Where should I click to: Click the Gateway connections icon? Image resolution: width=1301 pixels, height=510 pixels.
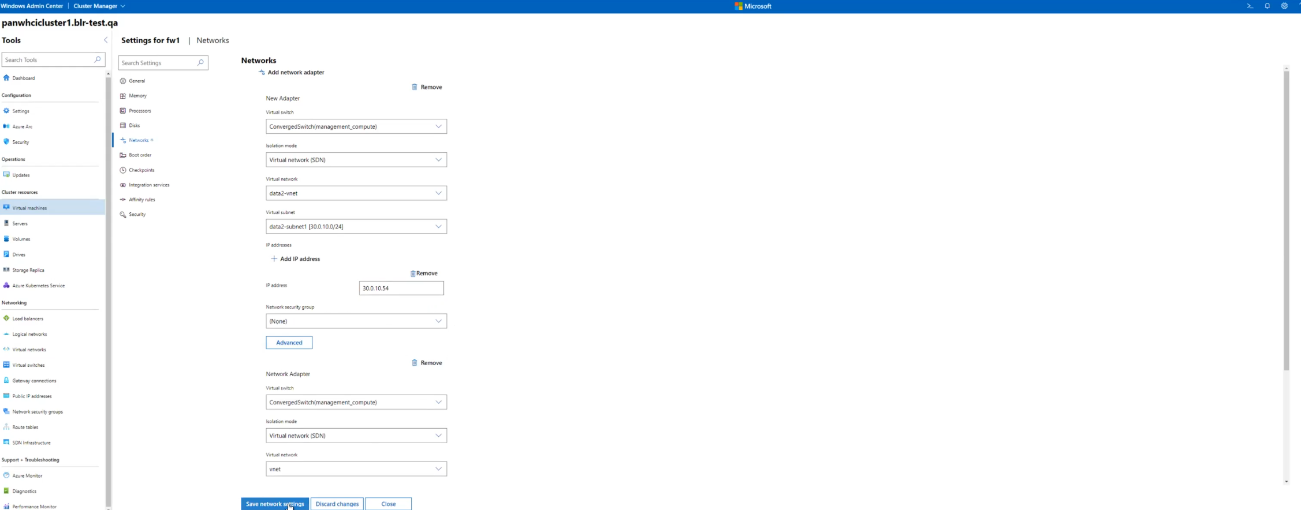click(6, 381)
